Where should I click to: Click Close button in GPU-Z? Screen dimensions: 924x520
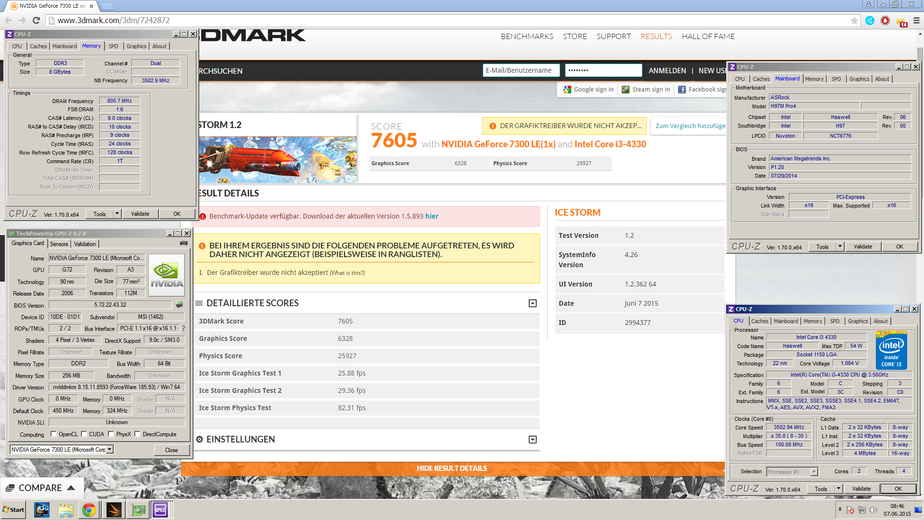click(x=171, y=450)
